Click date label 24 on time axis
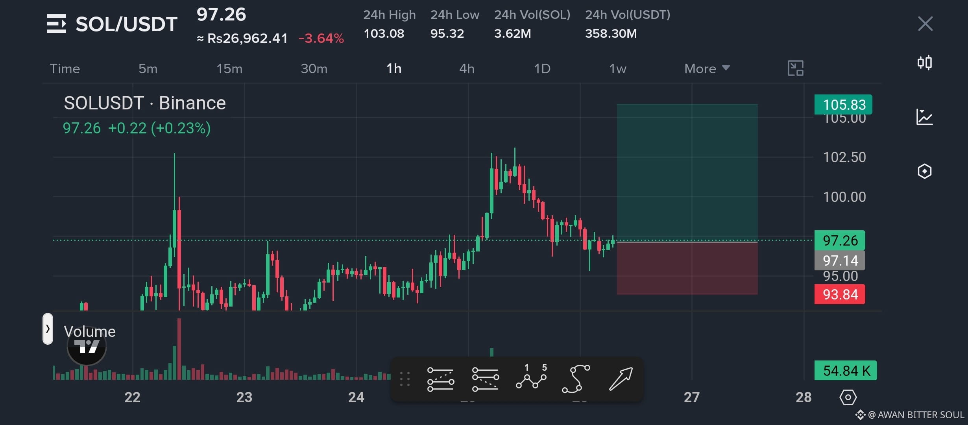968x425 pixels. [x=356, y=397]
